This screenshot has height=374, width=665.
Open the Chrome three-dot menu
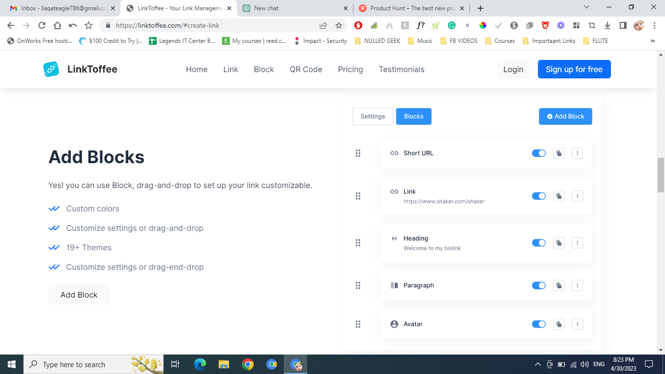[654, 25]
